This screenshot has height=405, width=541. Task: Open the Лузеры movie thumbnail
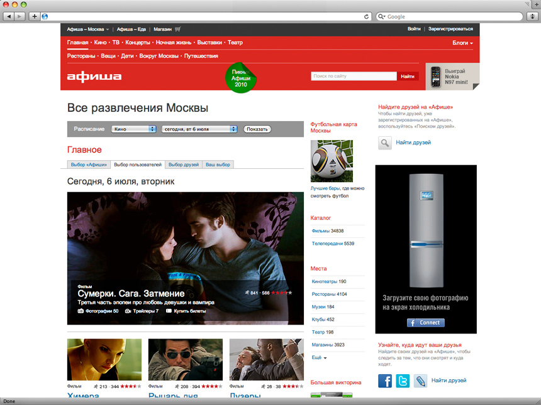coord(267,360)
